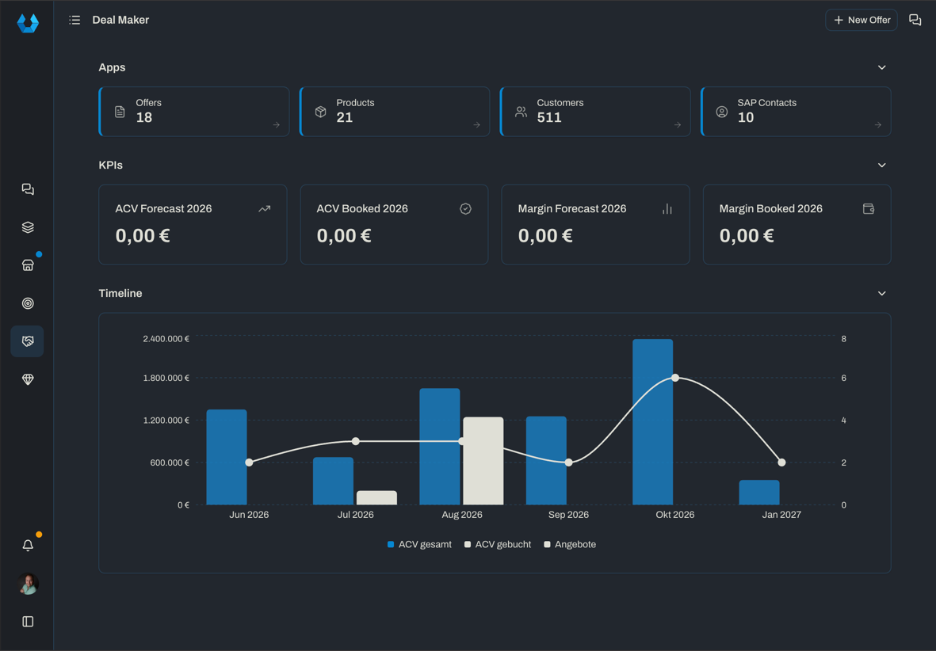Select the target icon in sidebar

[28, 303]
